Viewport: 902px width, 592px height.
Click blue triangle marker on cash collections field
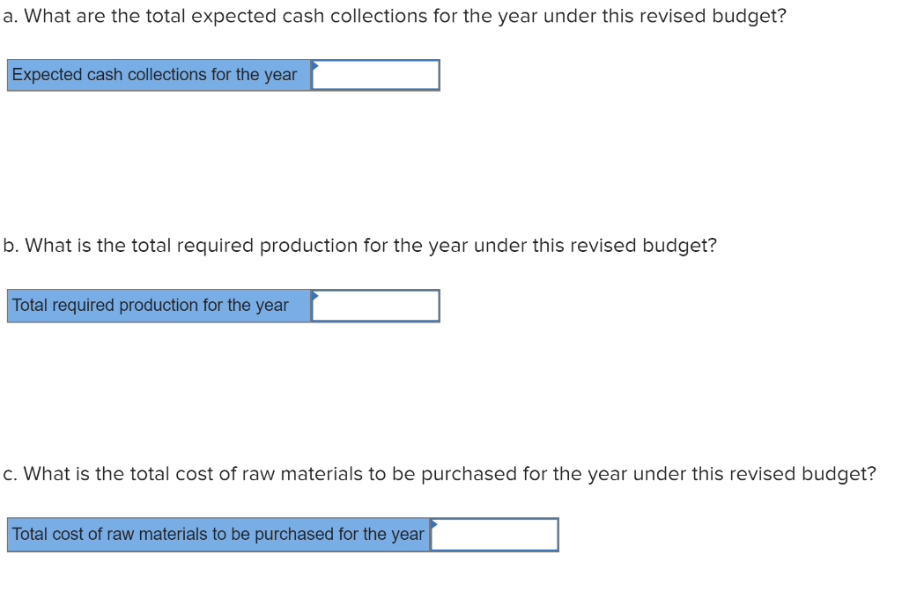point(315,65)
